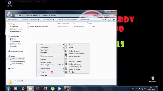Open the Группировка context submenu
Screen dimensions: 163x91
(51, 50)
